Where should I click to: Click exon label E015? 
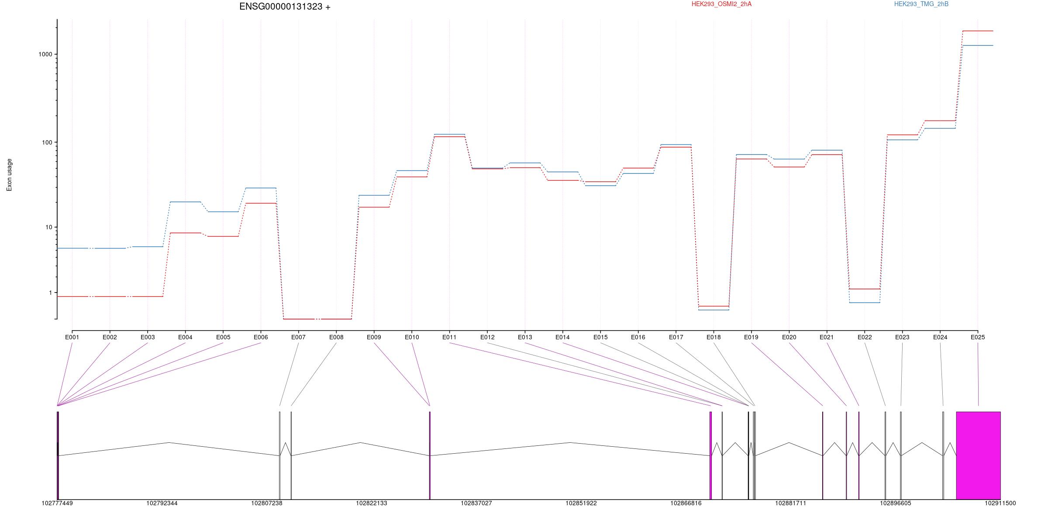point(600,337)
